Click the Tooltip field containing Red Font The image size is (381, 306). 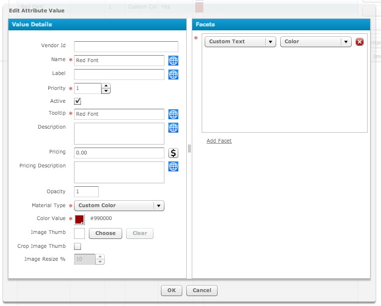click(x=119, y=114)
